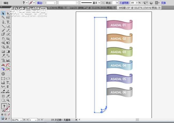Viewport: 174px width, 123px height.
Task: Select the Zoom magnifier tool
Action: pyautogui.click(x=8, y=100)
